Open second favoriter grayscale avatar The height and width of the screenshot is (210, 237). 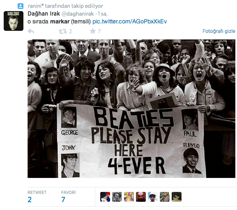pos(117,197)
